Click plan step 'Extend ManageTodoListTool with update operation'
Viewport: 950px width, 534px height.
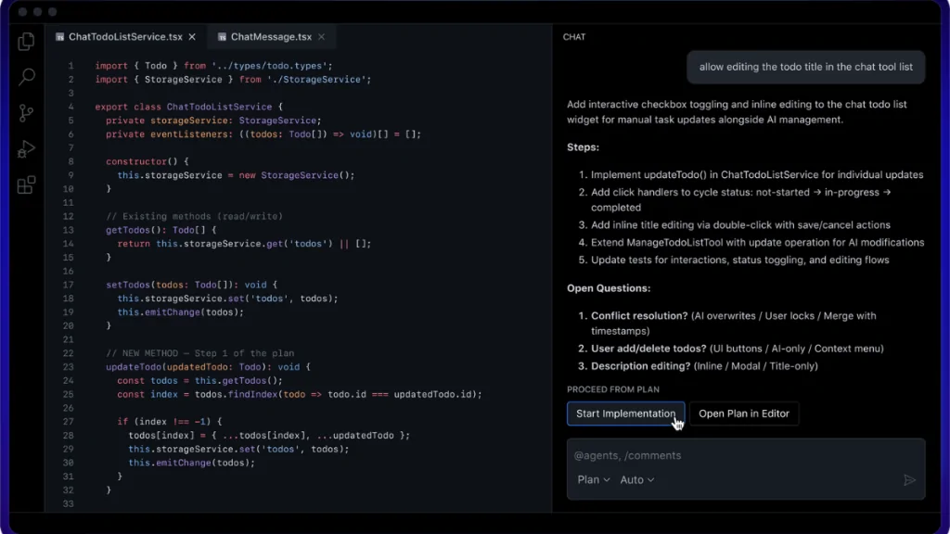[757, 242]
